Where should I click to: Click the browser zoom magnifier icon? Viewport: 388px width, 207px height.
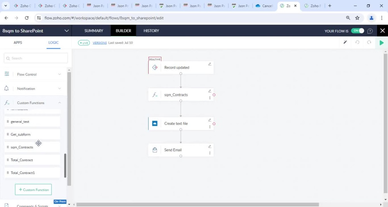pyautogui.click(x=348, y=18)
